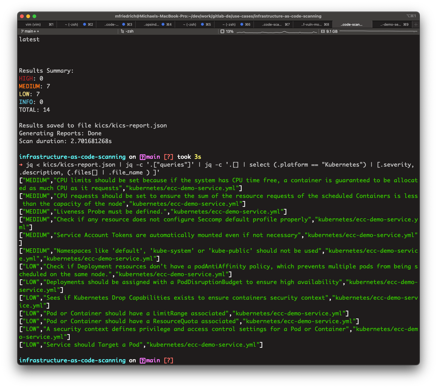Click the branch glyph before main+ in the status bar
The image size is (437, 388).
(x=22, y=31)
